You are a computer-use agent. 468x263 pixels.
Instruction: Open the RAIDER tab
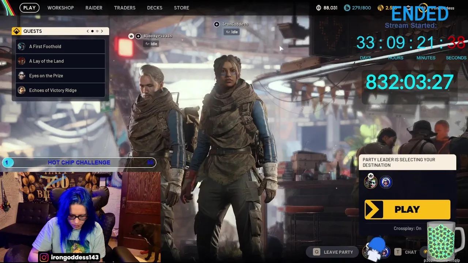[94, 8]
